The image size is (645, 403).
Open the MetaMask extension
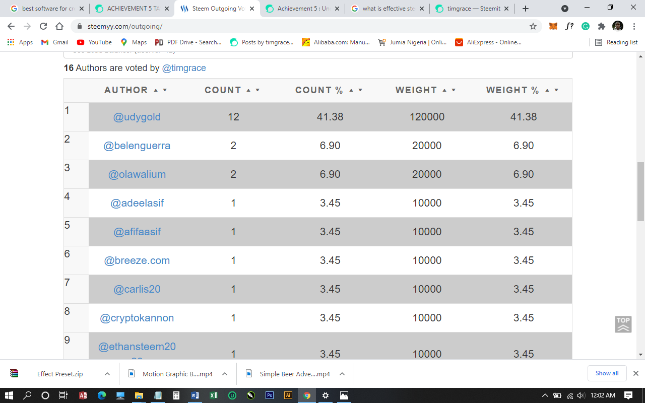[x=553, y=26]
